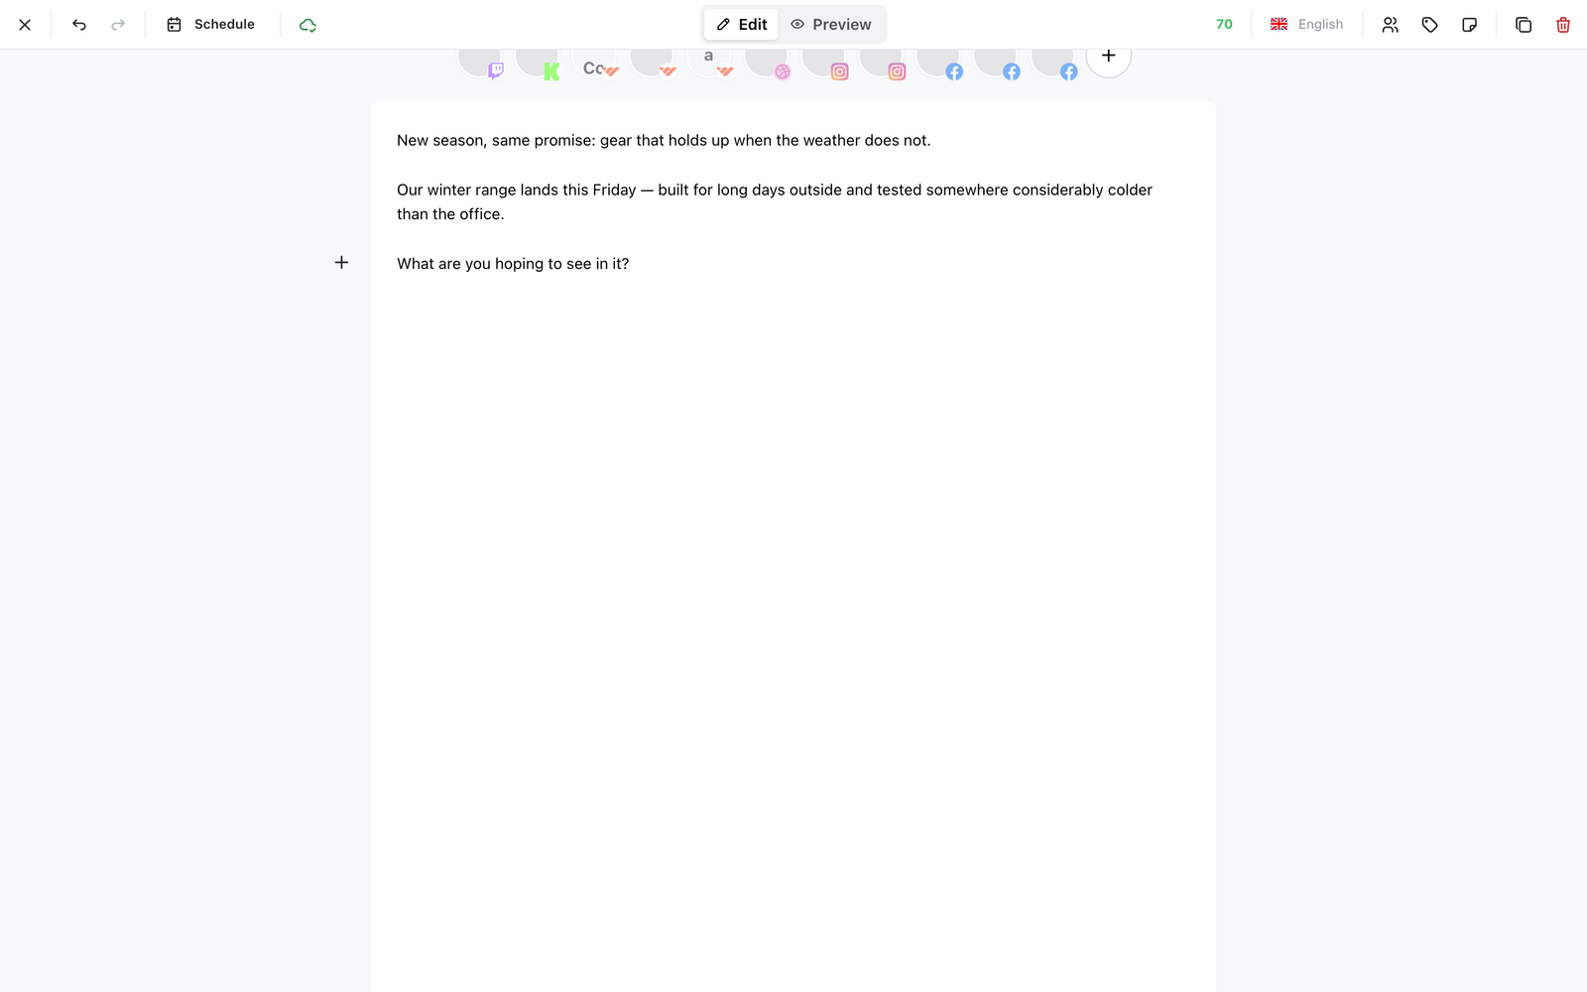
Task: Duplicate the post with the copy icon
Action: [x=1524, y=25]
